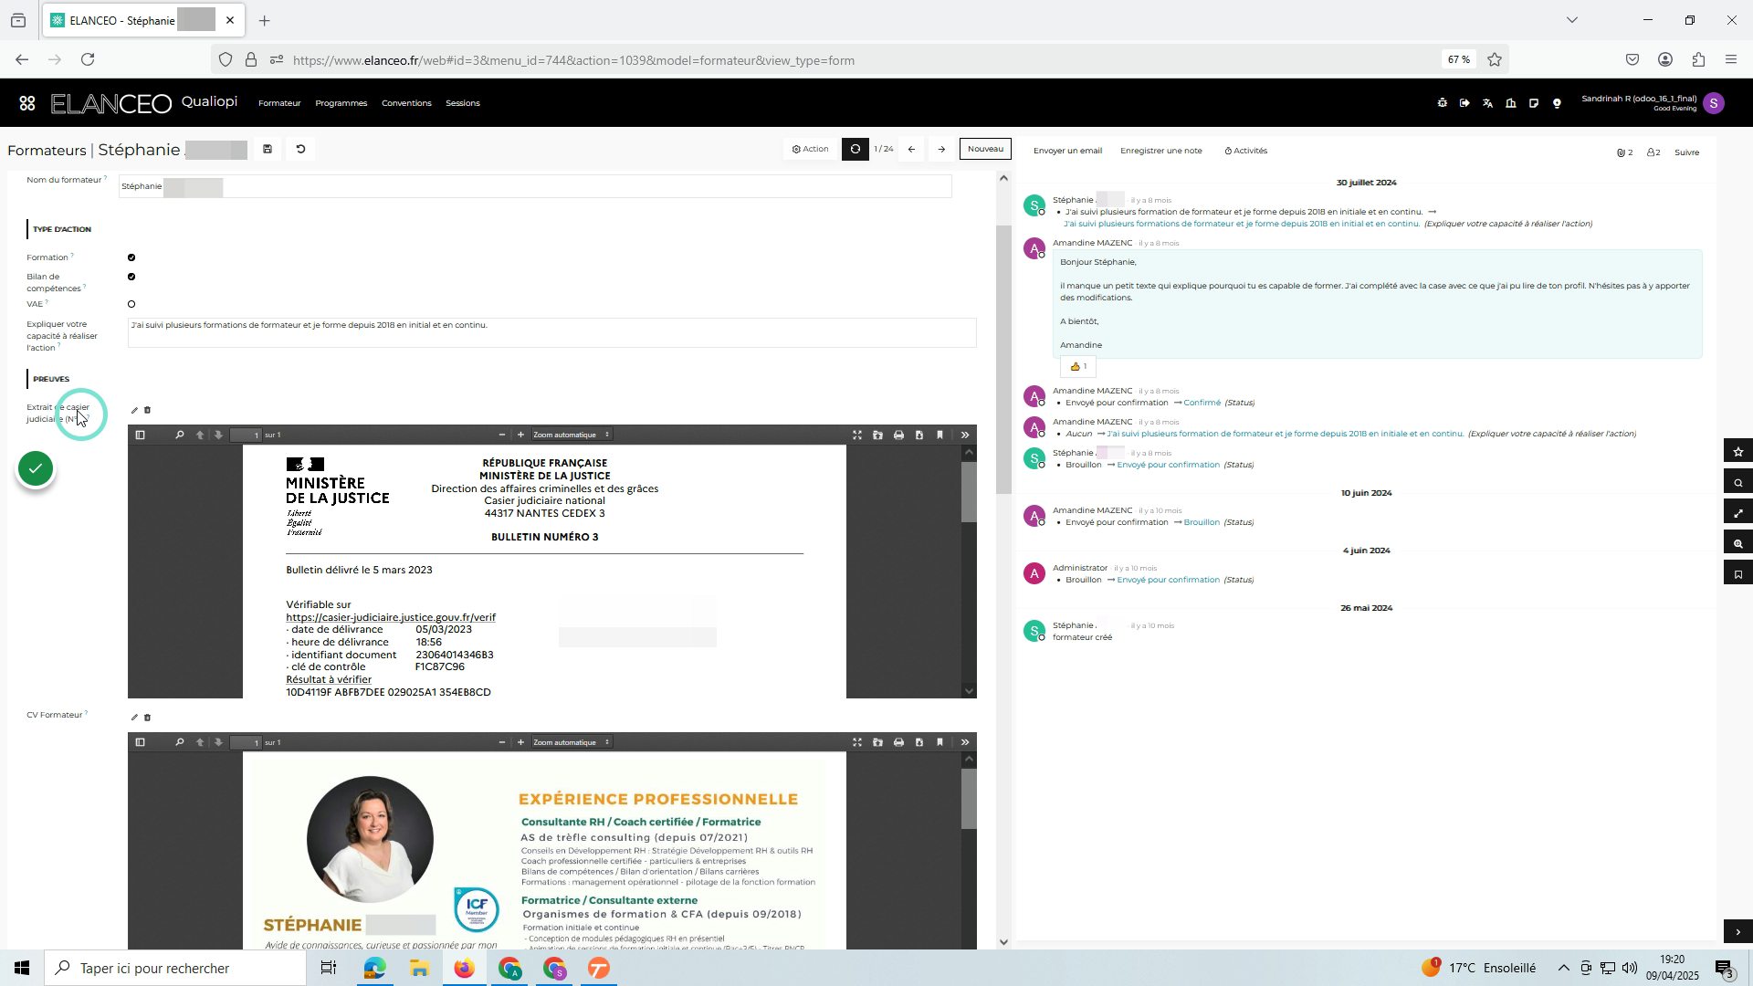Expand more tools in CV Formateur viewer
The image size is (1753, 986).
[965, 743]
